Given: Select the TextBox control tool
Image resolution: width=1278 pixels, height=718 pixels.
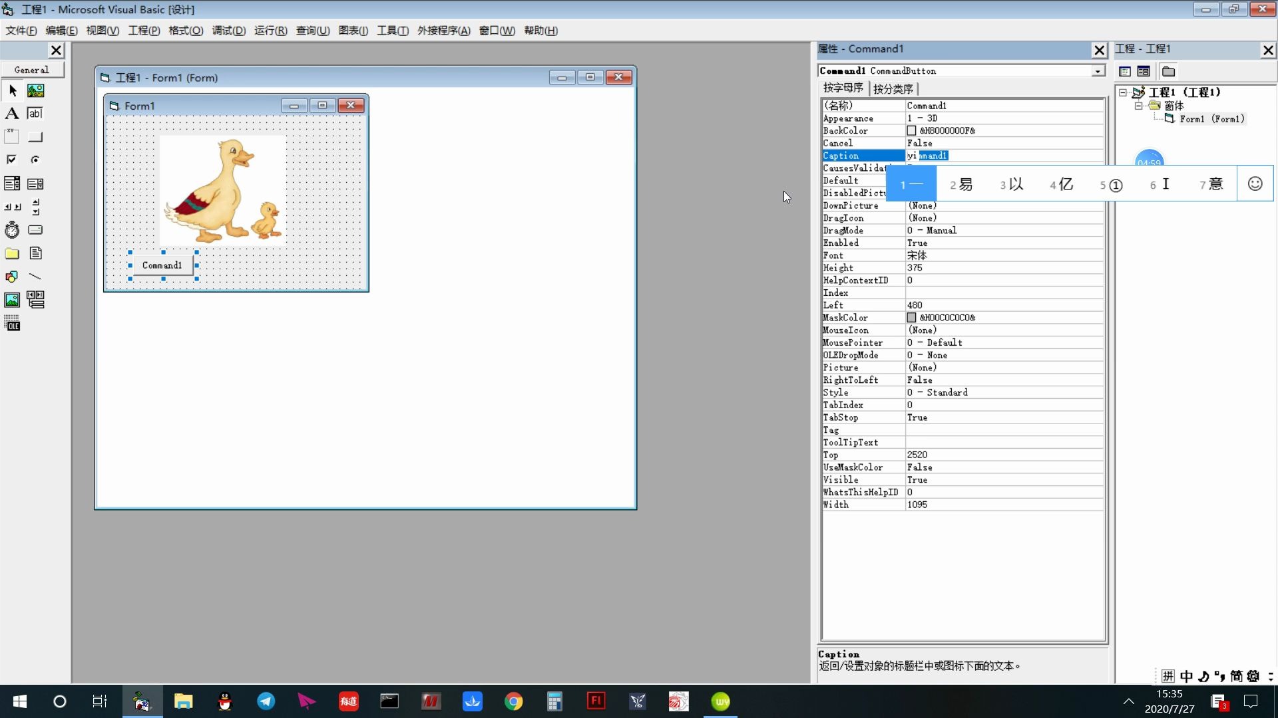Looking at the screenshot, I should point(35,114).
